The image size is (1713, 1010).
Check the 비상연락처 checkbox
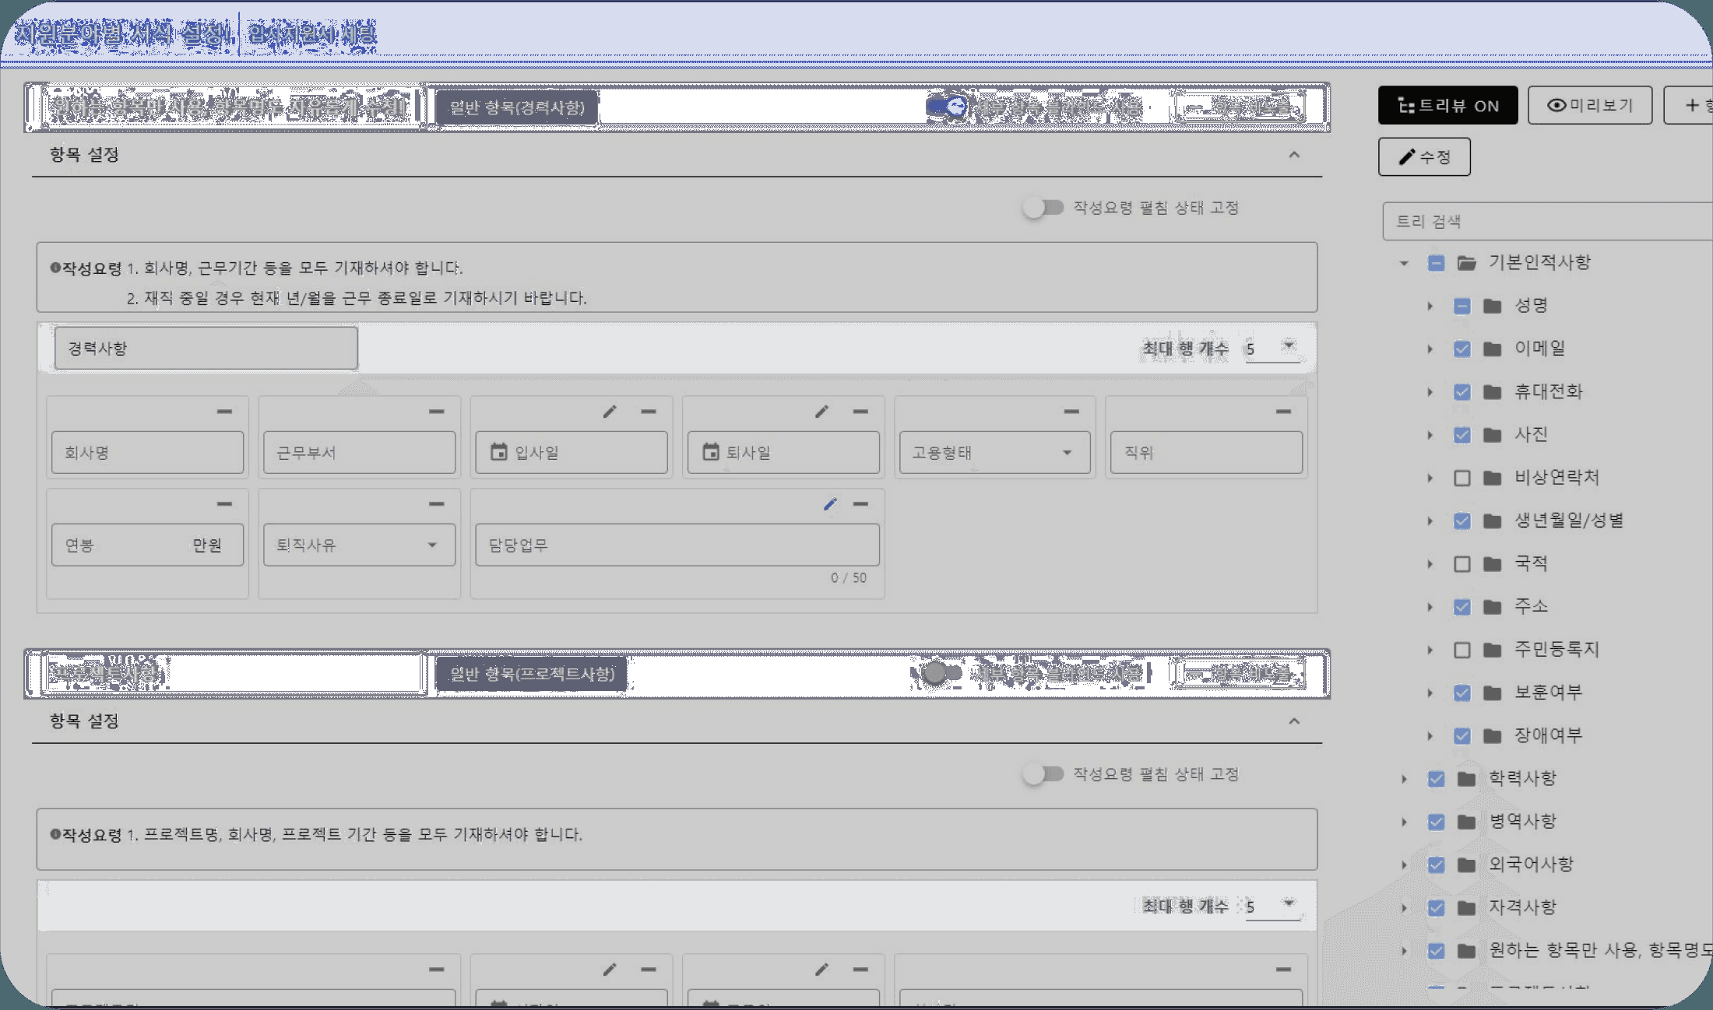point(1462,478)
